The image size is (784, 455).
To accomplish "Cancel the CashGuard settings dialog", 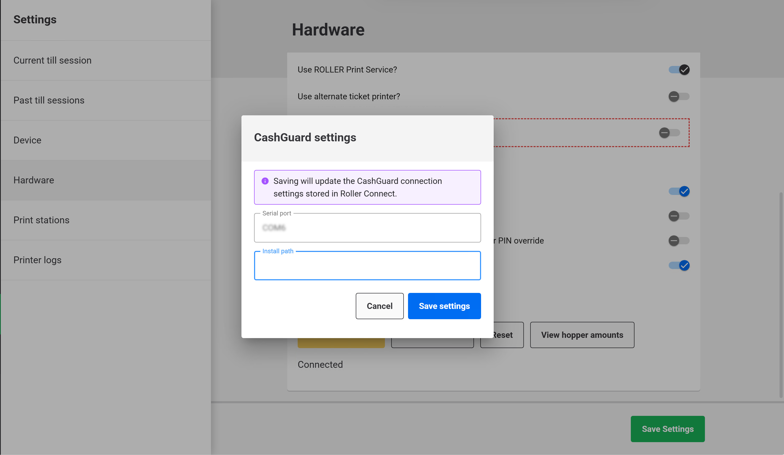I will (x=380, y=306).
